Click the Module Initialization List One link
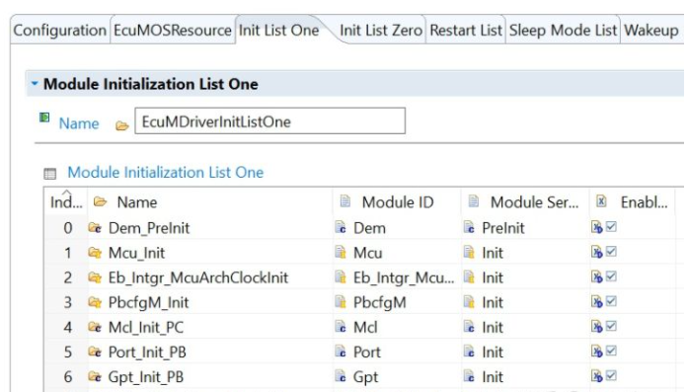The height and width of the screenshot is (392, 687). (x=166, y=173)
